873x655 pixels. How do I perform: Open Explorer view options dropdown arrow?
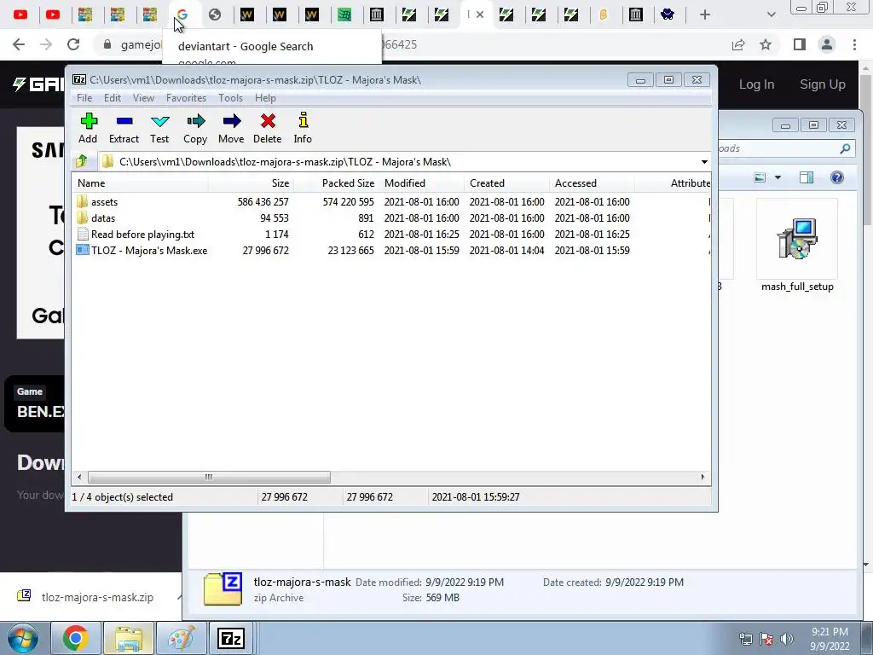778,177
